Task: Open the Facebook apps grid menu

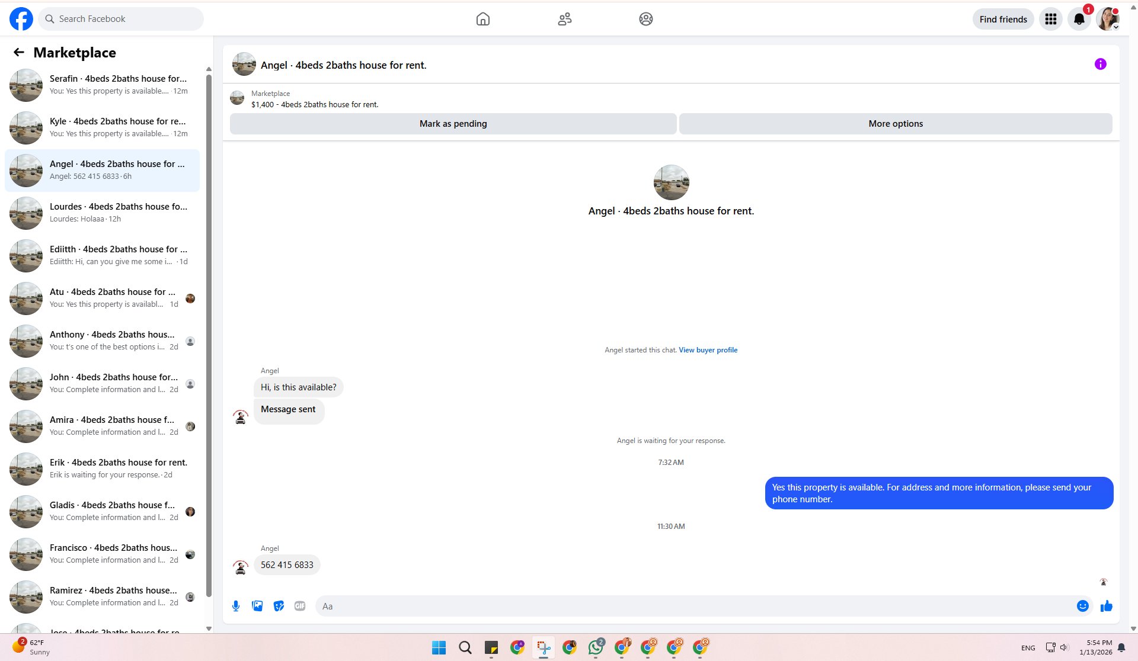Action: (x=1051, y=19)
